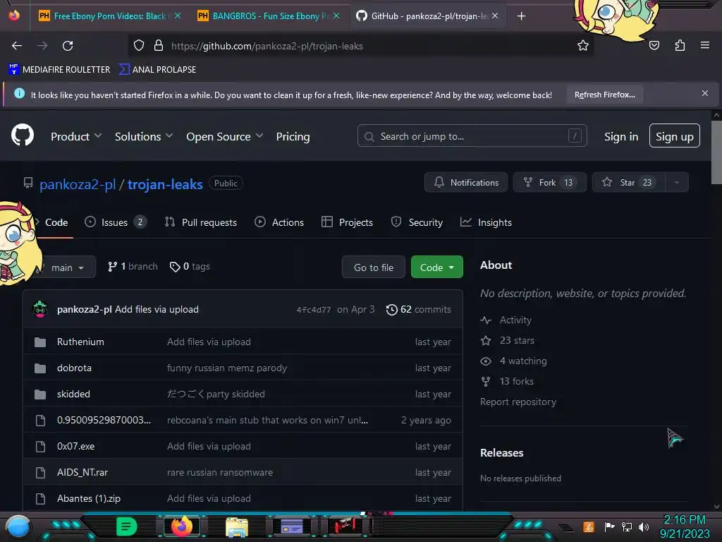This screenshot has width=722, height=542.
Task: Expand the Product menu
Action: click(x=76, y=136)
